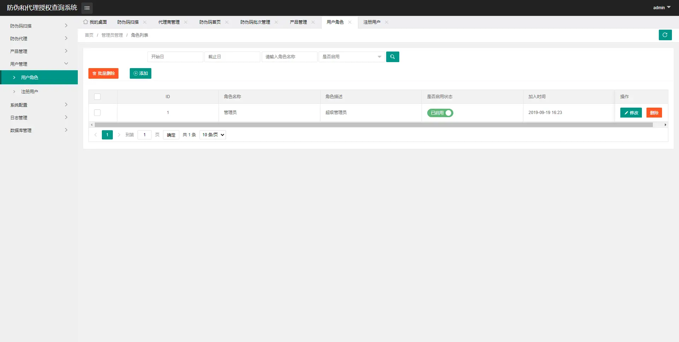Close the 注册用户 tab
679x342 pixels.
click(x=387, y=22)
